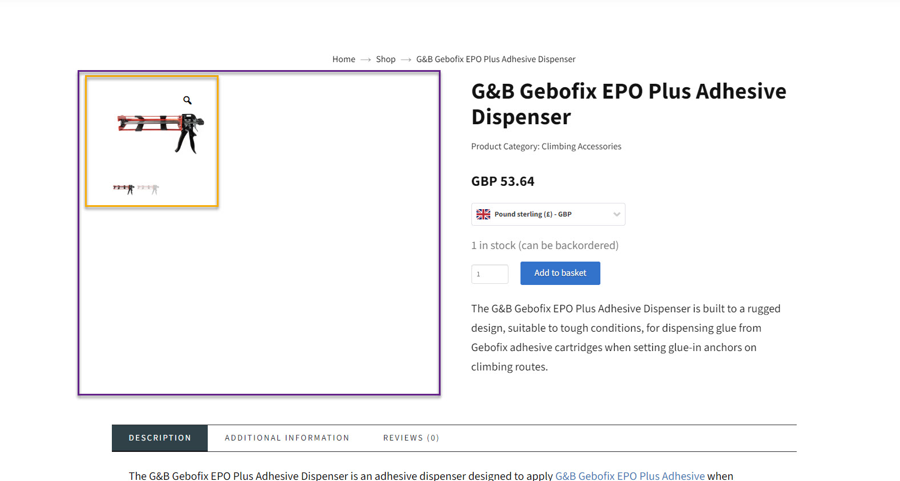Expand the currency dropdown arrow
900x481 pixels.
pos(616,214)
